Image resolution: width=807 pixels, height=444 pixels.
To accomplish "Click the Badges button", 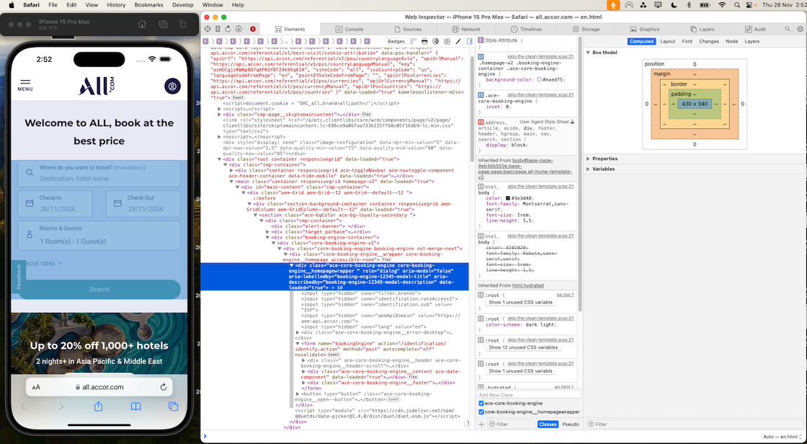I will pos(396,42).
